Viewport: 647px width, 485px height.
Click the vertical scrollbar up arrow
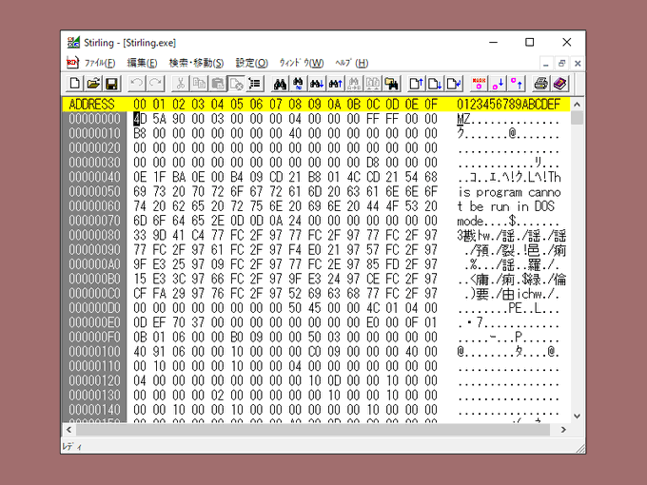[x=577, y=105]
